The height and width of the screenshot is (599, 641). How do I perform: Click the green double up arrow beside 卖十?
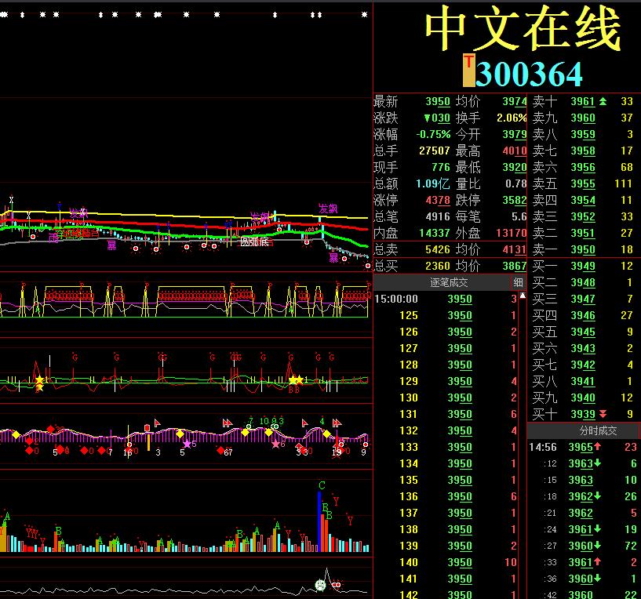(603, 101)
